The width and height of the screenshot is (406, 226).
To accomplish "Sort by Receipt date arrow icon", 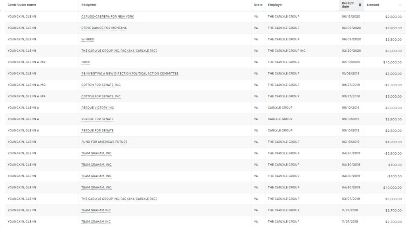I will click(360, 5).
